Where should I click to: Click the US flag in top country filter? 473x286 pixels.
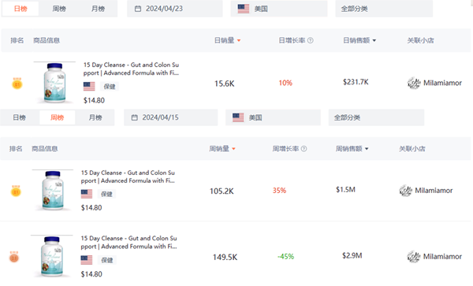pos(244,9)
